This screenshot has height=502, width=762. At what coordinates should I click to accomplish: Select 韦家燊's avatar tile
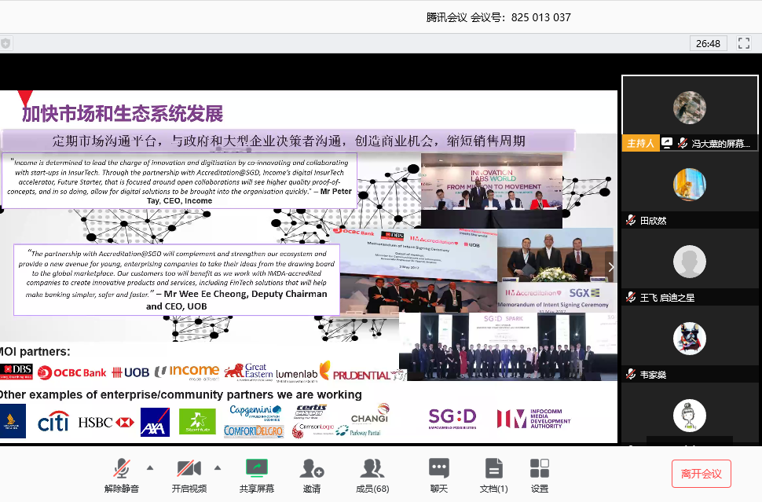(x=690, y=339)
